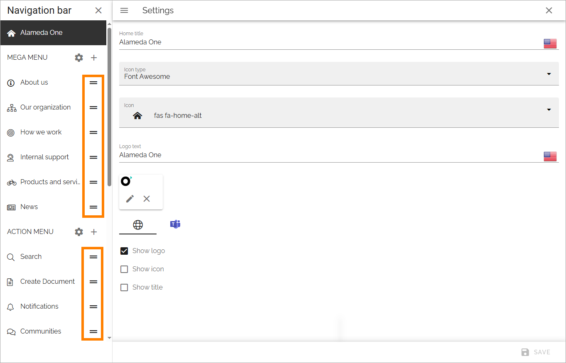
Task: Switch to the Microsoft Teams tab
Action: click(x=175, y=224)
